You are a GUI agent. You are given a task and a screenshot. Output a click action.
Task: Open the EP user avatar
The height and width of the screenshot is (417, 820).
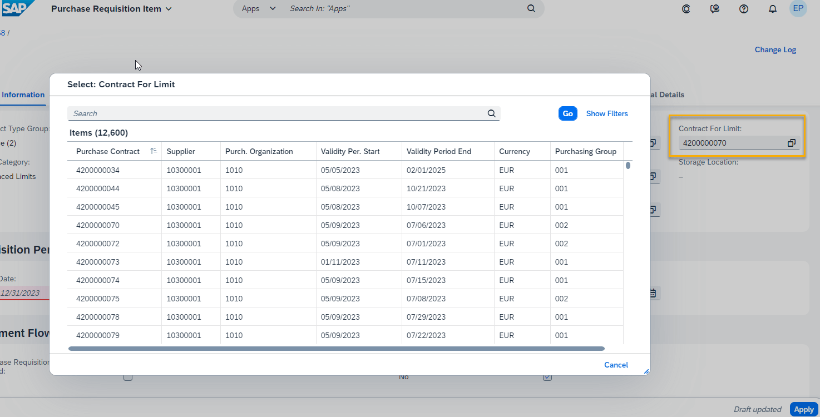pyautogui.click(x=798, y=8)
